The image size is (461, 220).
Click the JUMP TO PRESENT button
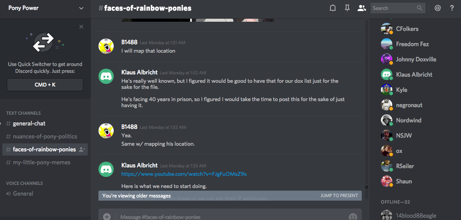click(x=339, y=196)
